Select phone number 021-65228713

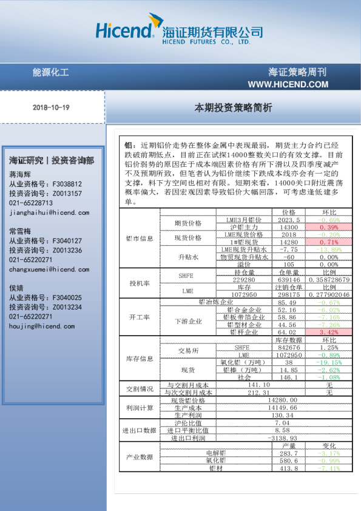31,203
